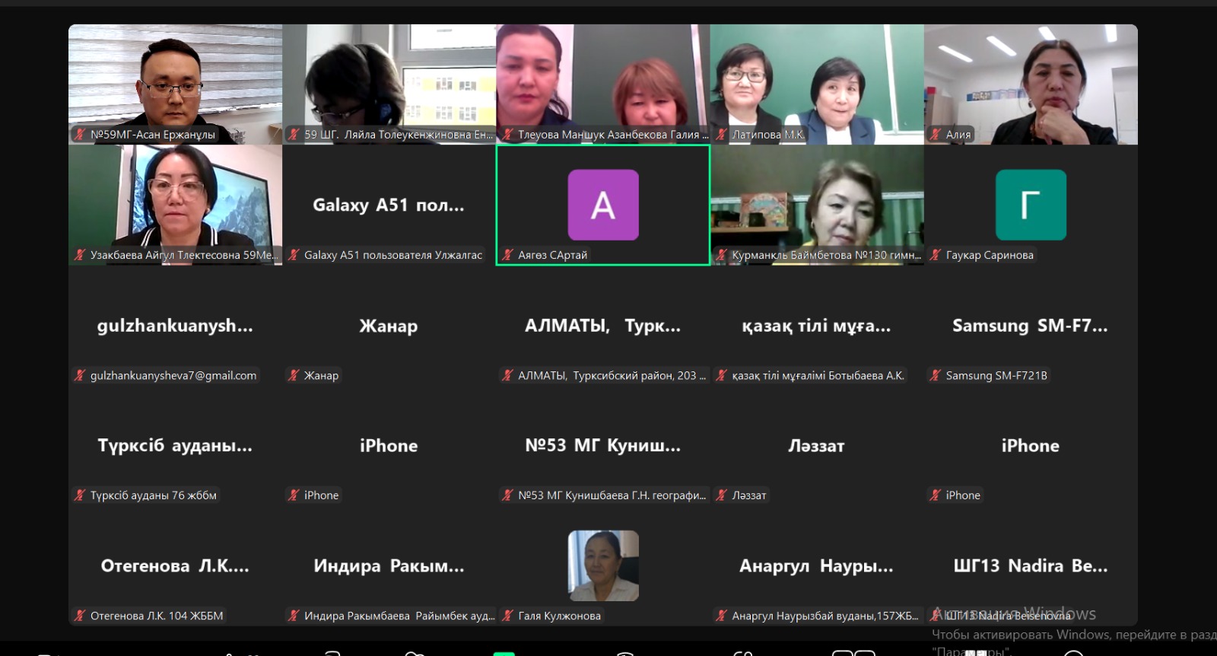Click muted mic icon beside Гаукар Саринова
1217x656 pixels.
(936, 255)
